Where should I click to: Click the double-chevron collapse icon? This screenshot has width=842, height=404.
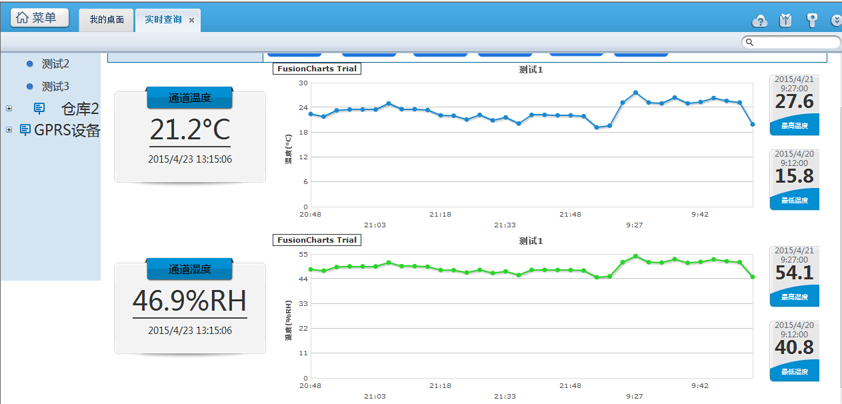(x=836, y=21)
